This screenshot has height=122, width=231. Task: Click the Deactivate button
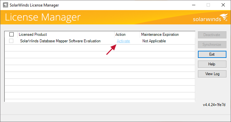[x=212, y=35]
